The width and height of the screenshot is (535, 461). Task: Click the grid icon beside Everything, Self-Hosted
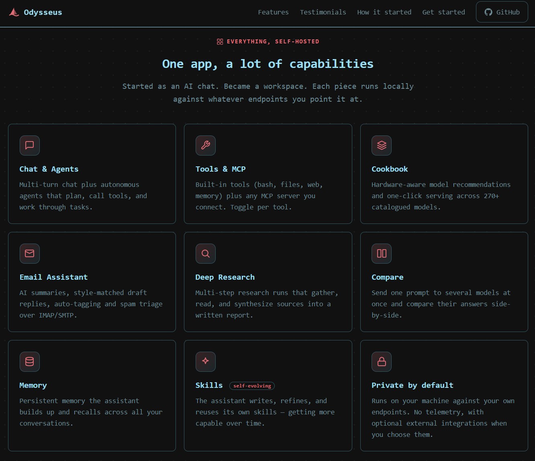point(220,42)
